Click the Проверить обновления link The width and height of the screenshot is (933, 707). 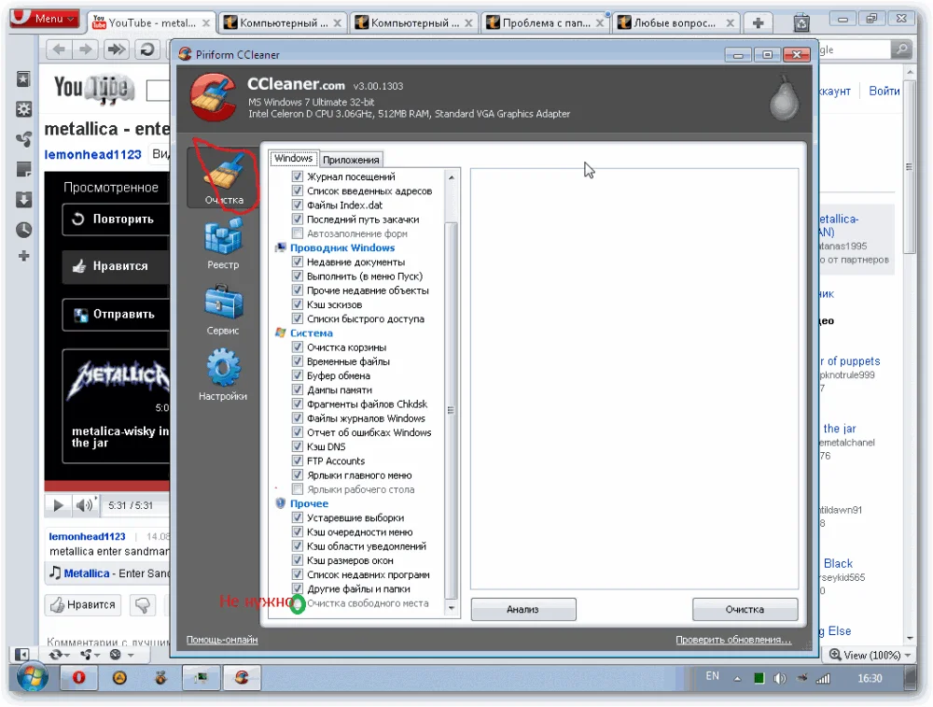tap(733, 640)
